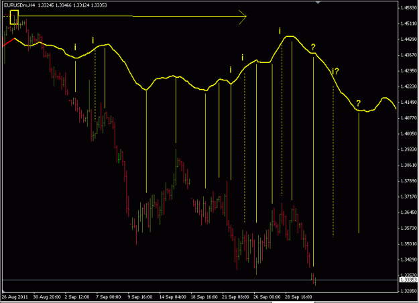Click price axis label 1.40050
Viewport: 419px width, 303px height.
[408, 133]
